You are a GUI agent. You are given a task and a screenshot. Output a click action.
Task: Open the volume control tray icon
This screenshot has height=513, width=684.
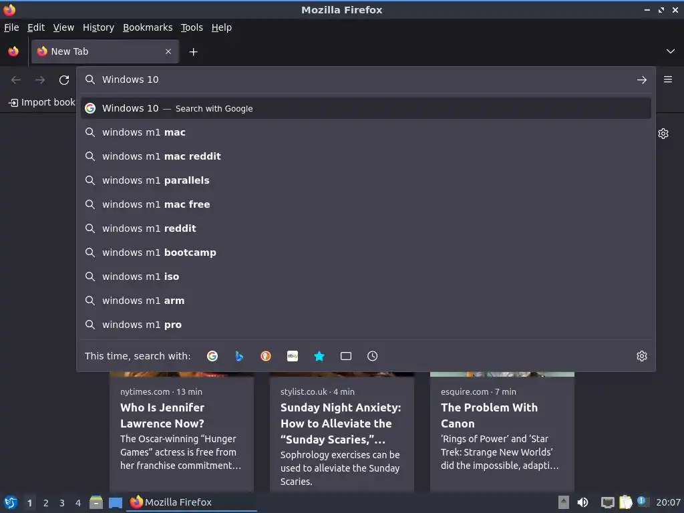(x=582, y=502)
